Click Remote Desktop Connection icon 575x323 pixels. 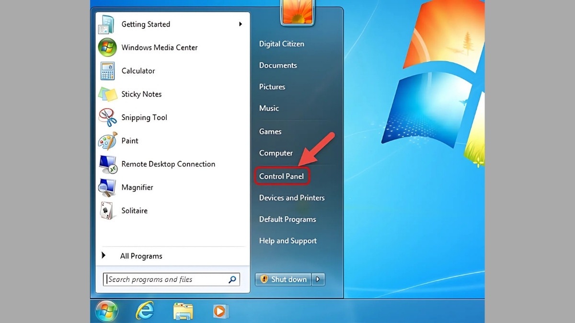(x=107, y=164)
